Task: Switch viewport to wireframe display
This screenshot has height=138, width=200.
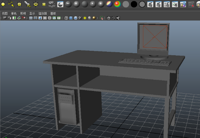Action: 66,18
